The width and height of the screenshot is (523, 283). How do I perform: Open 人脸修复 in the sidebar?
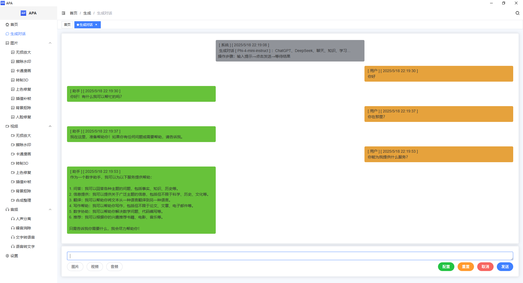tap(29, 117)
